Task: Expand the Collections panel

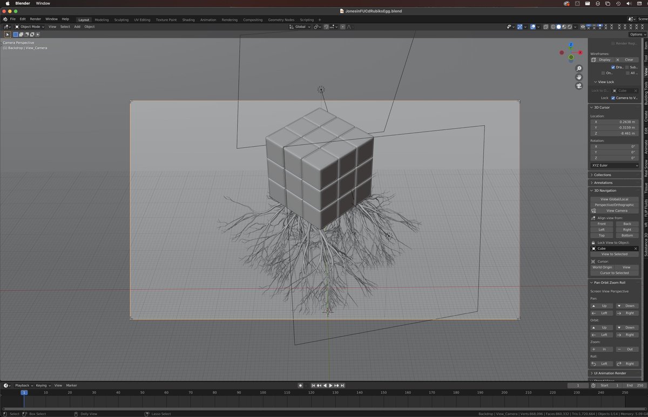Action: click(x=602, y=175)
